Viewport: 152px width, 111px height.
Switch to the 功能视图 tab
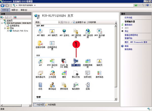39,105
